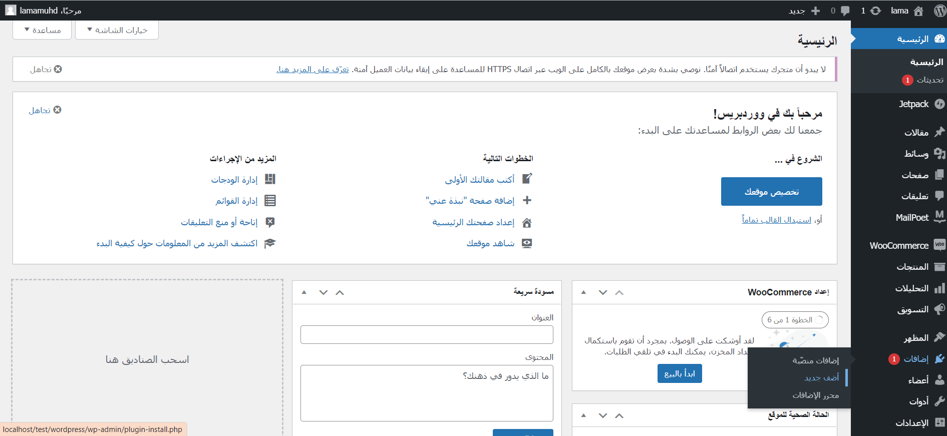Select Plugin Editor (محرر الإضافات) in flyout

tap(815, 395)
